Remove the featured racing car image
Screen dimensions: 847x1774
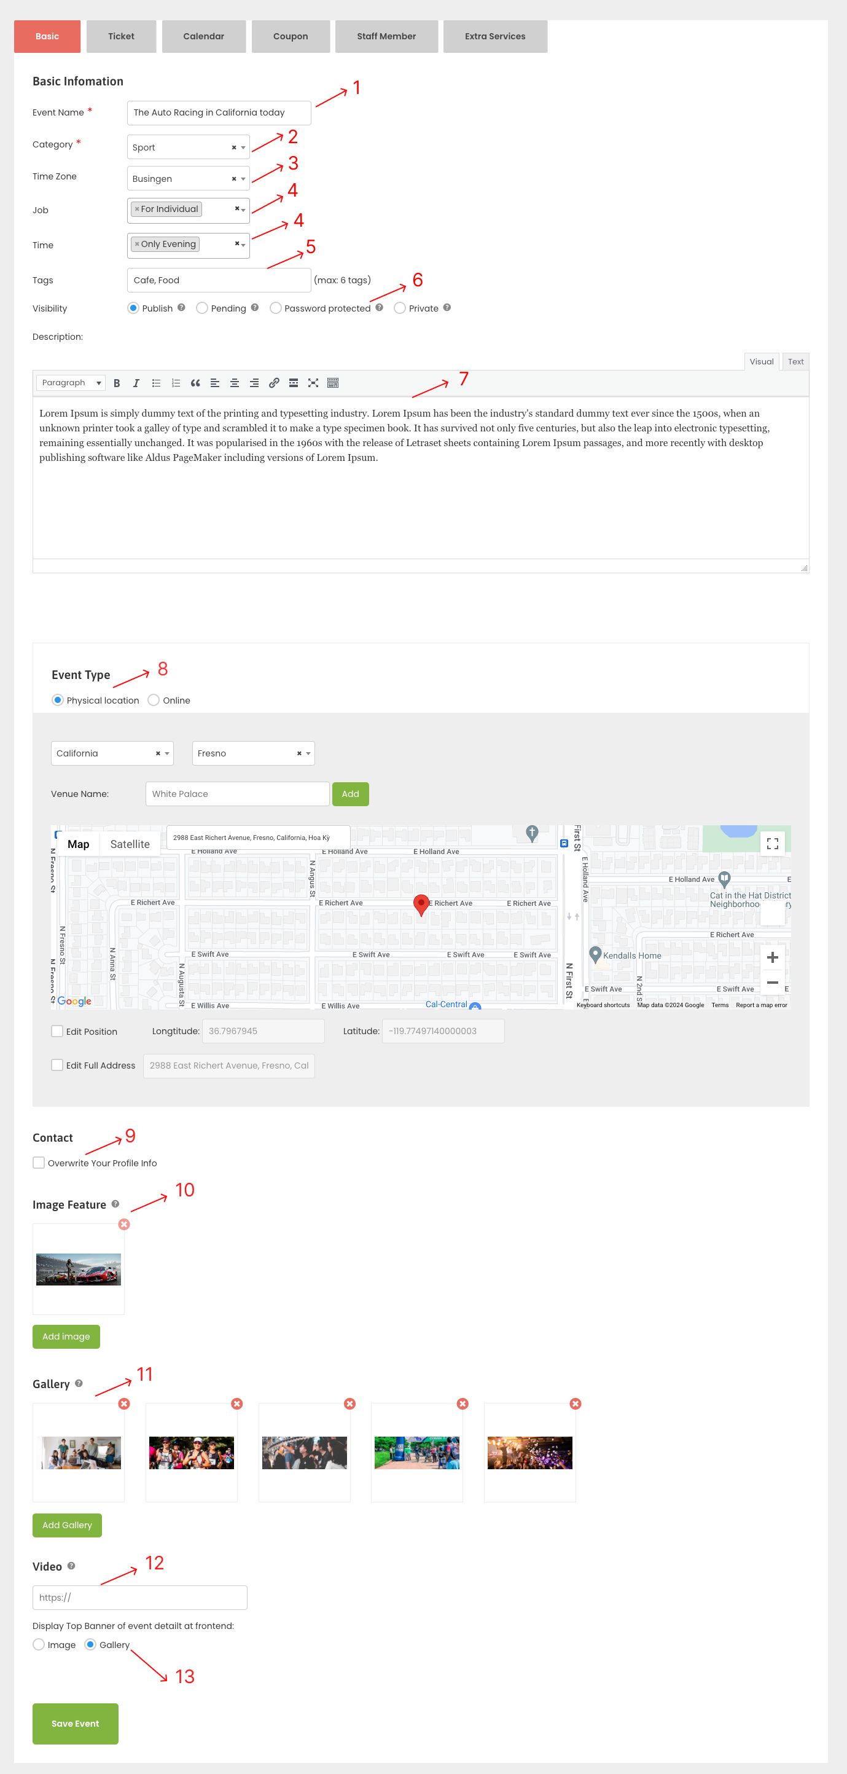tap(124, 1224)
